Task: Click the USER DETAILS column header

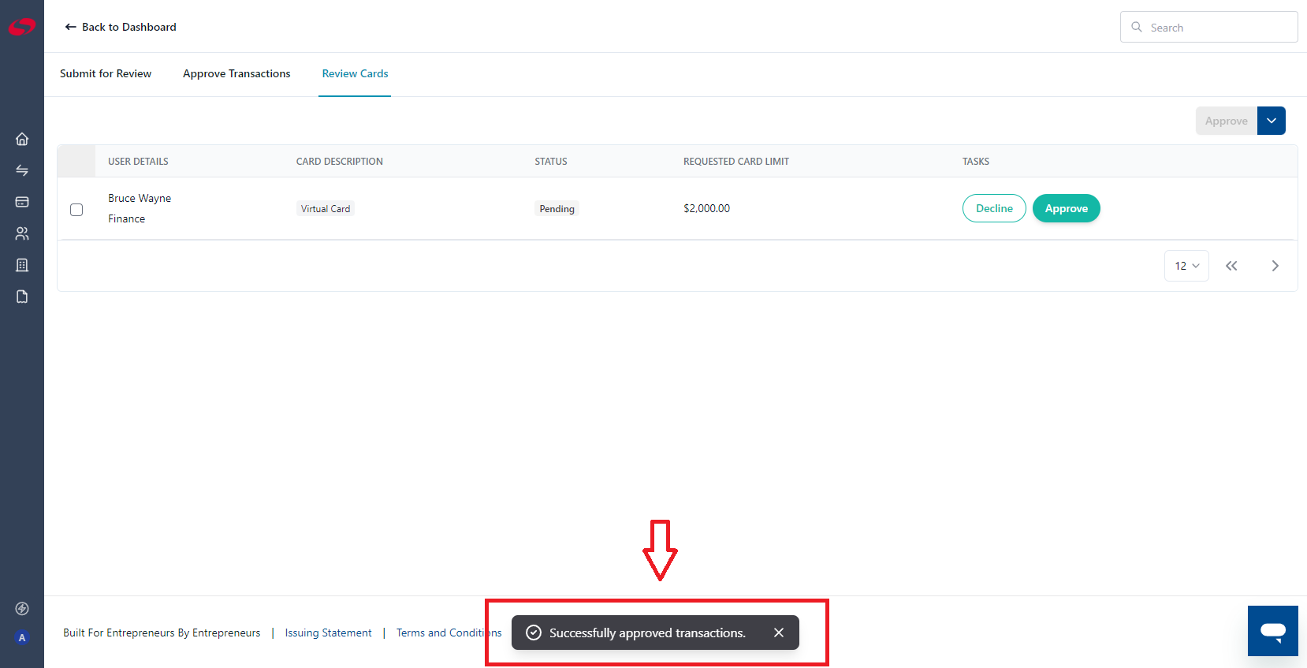Action: [138, 161]
